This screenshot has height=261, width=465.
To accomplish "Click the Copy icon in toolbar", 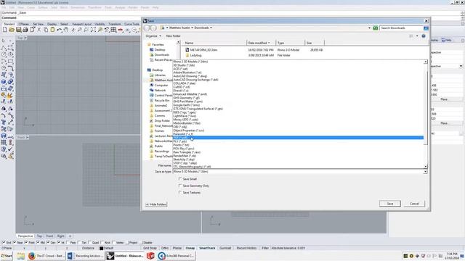I will tap(46, 30).
